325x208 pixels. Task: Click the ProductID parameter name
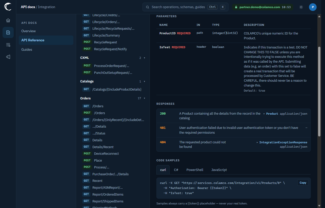(x=167, y=33)
